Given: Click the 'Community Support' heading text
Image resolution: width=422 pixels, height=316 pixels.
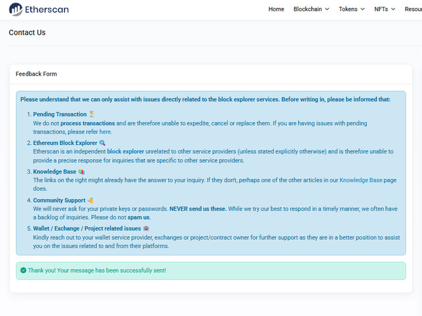Looking at the screenshot, I should 59,201.
